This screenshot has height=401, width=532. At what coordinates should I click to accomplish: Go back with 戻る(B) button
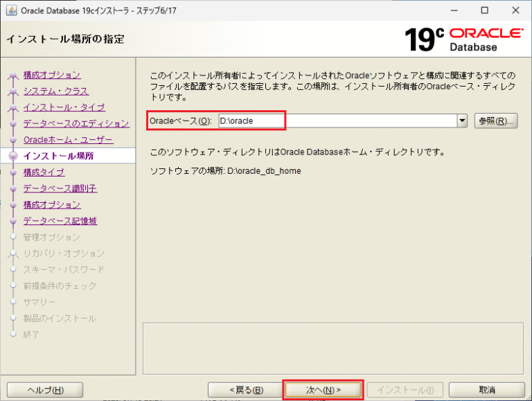[x=246, y=390]
